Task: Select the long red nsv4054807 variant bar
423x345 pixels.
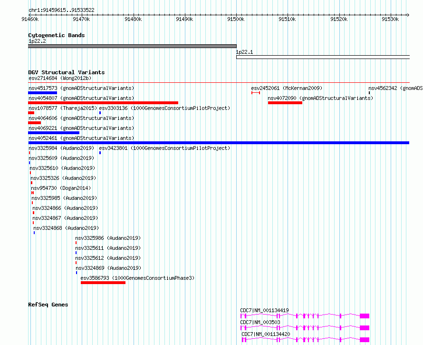Action: click(103, 103)
